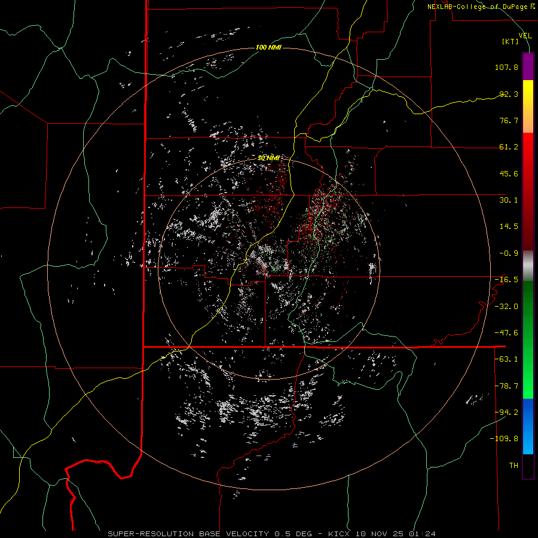Click the gray near-zero color bar segment
This screenshot has height=538, width=538.
(x=528, y=266)
